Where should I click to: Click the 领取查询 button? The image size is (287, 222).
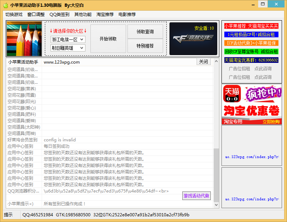pos(145,32)
